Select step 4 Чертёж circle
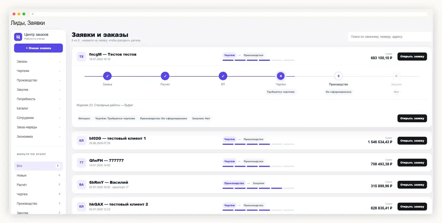Image resolution: width=442 pixels, height=223 pixels. point(281,76)
